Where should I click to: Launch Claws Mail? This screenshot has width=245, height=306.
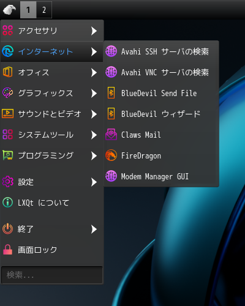pos(161,135)
